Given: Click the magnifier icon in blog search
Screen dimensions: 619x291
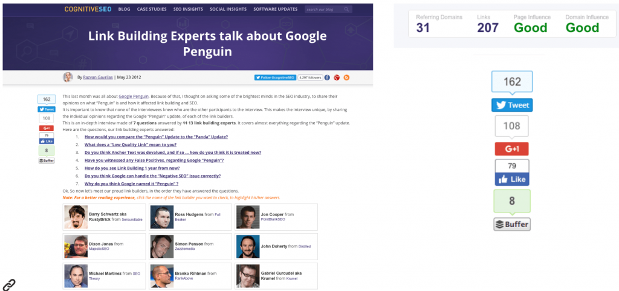Looking at the screenshot, I should click(x=346, y=9).
